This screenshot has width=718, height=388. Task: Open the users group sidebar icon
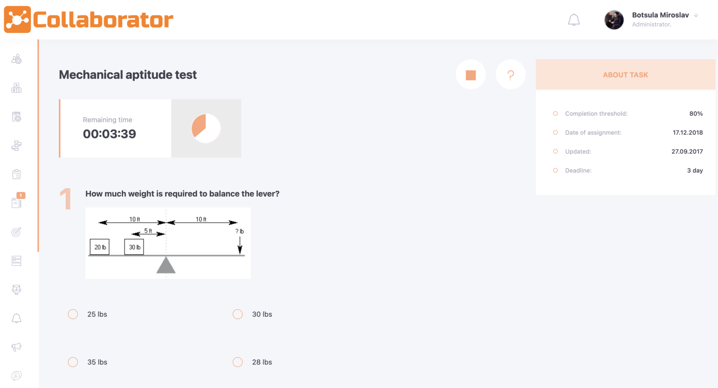(16, 59)
